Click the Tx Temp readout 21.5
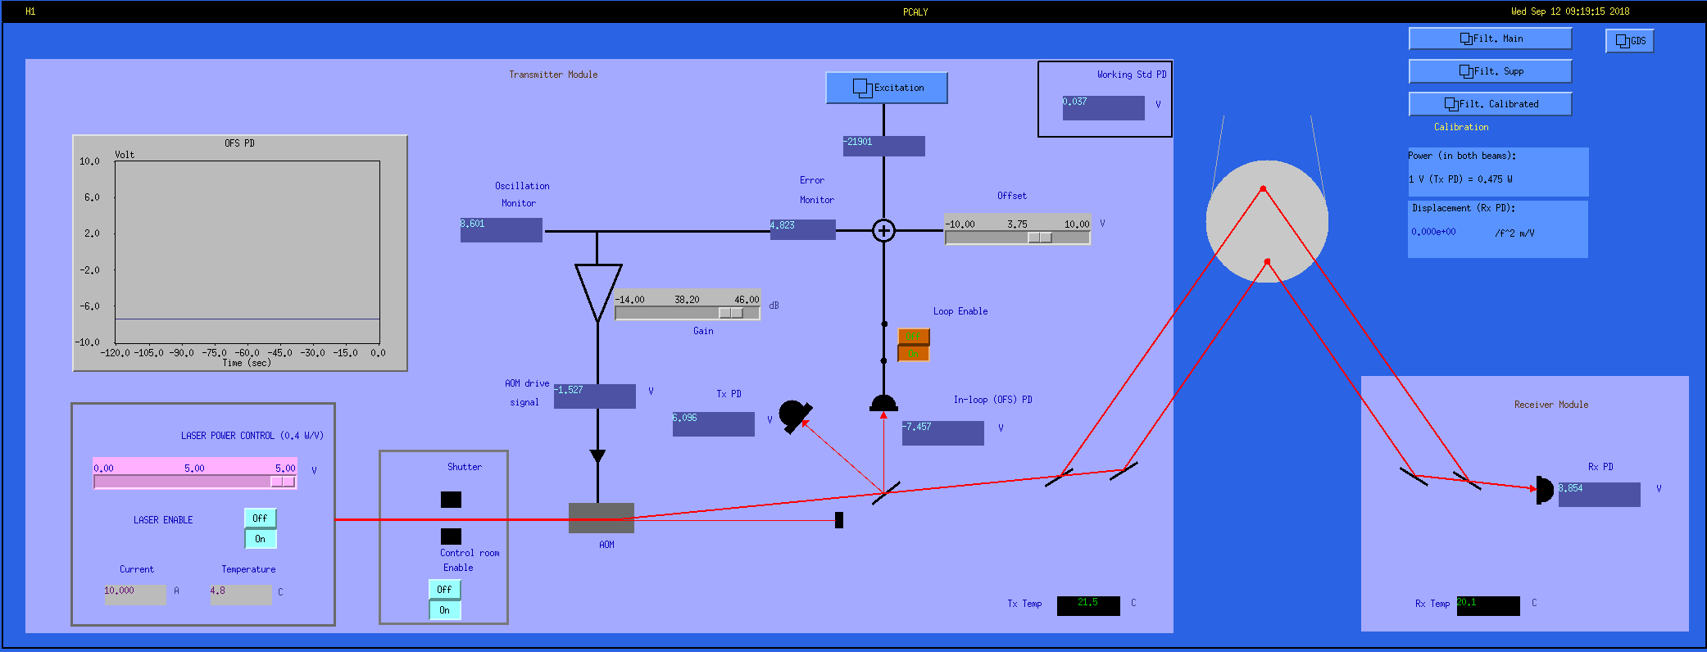This screenshot has height=652, width=1707. coord(1088,605)
